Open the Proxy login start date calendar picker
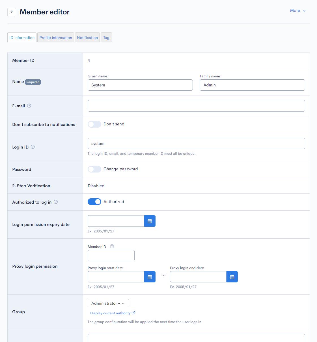 pyautogui.click(x=150, y=277)
